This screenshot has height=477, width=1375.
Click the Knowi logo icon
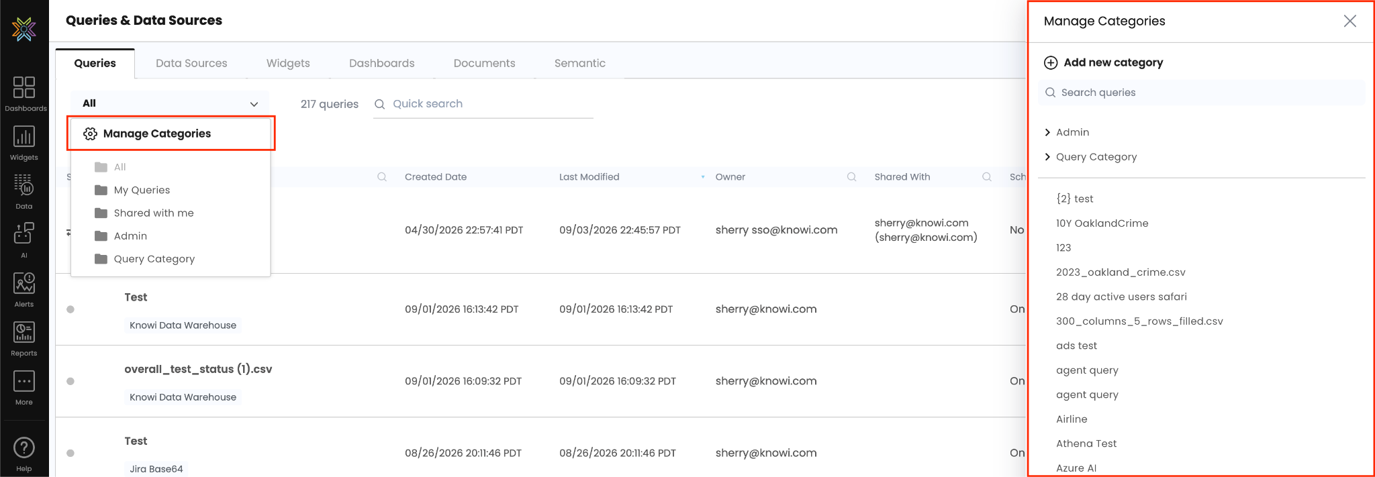tap(24, 29)
